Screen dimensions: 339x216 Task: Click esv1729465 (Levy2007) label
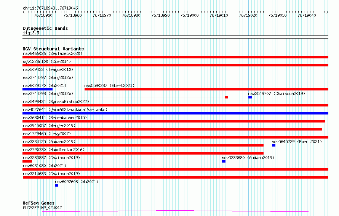[47, 134]
